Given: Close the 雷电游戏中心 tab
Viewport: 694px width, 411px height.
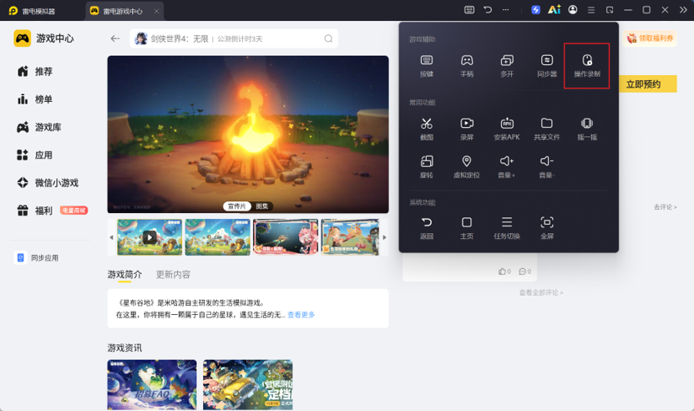Looking at the screenshot, I should (156, 11).
